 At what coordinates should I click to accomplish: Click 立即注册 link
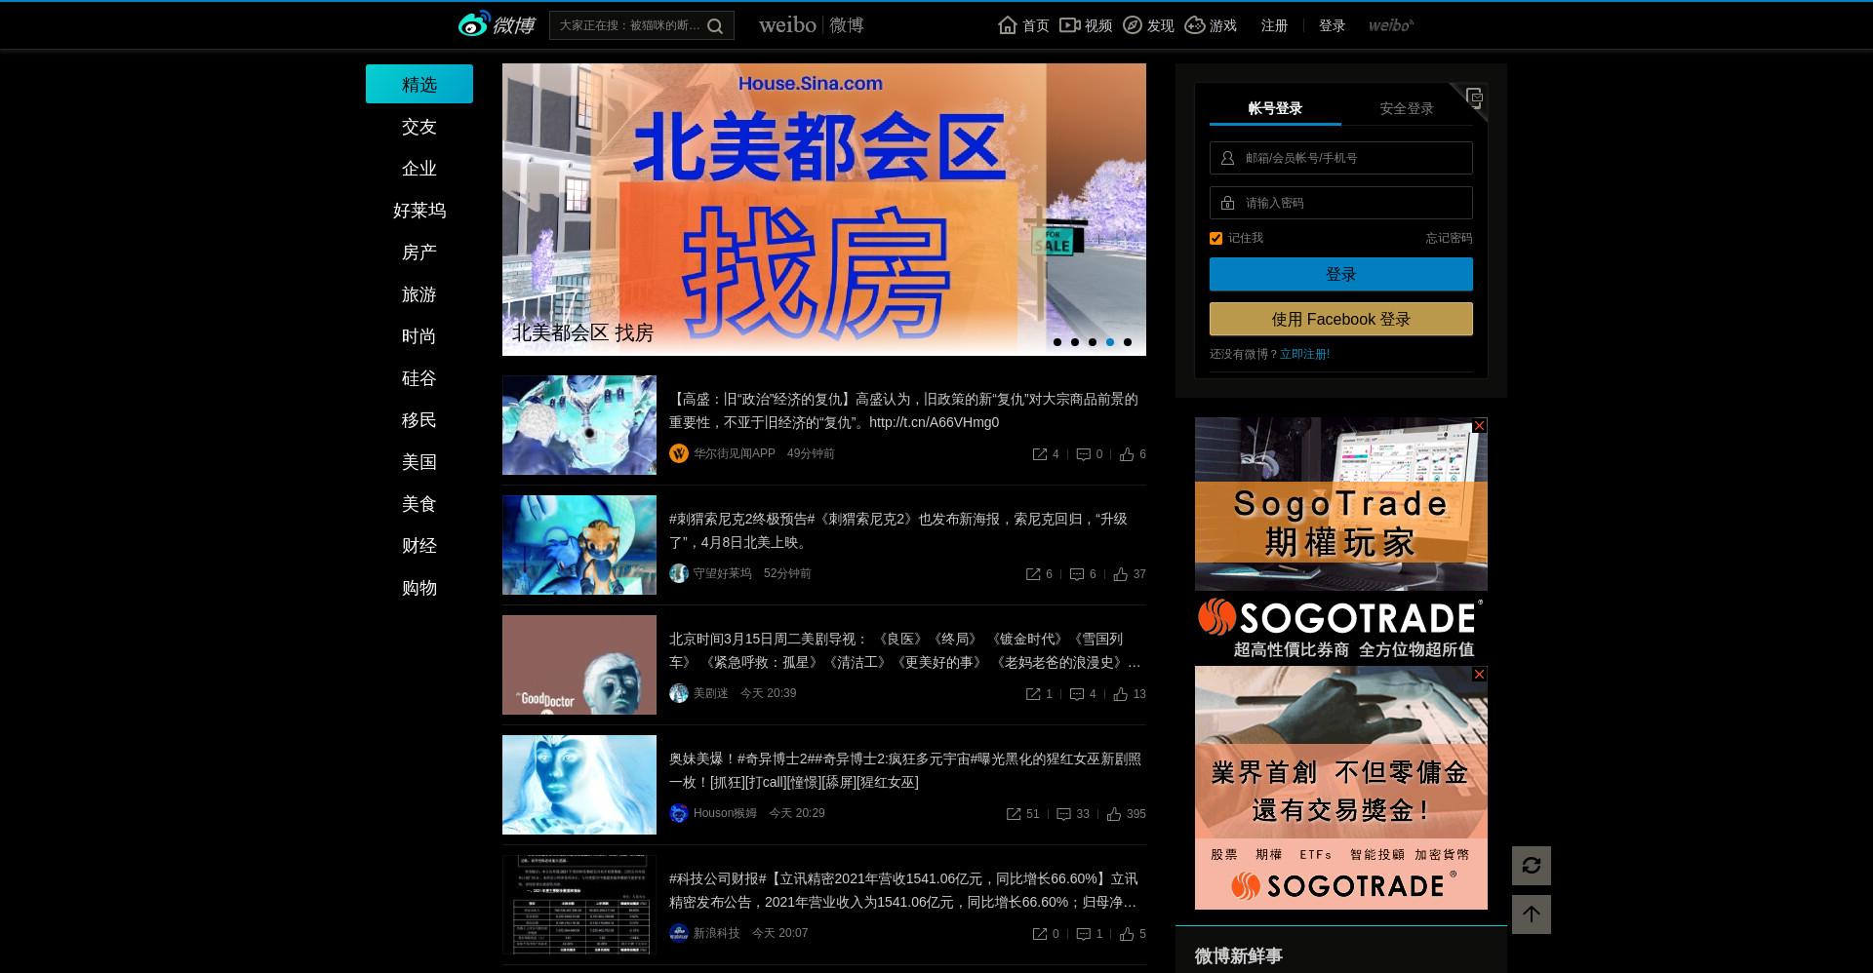coord(1304,354)
